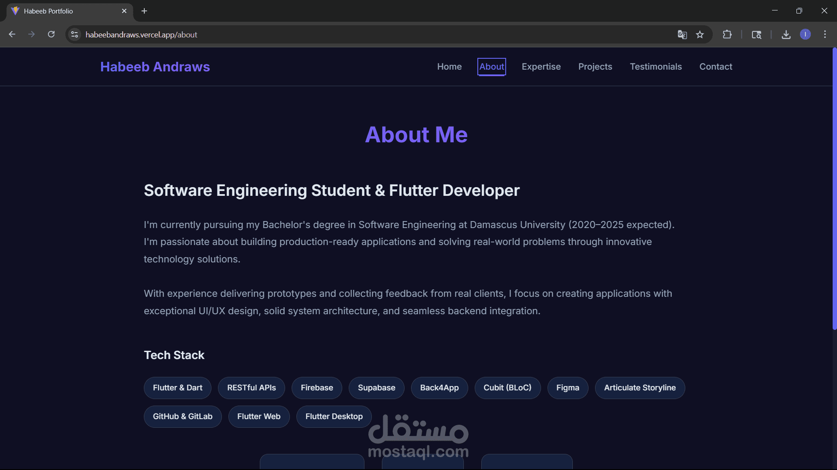
Task: Select the About nav link
Action: point(492,67)
